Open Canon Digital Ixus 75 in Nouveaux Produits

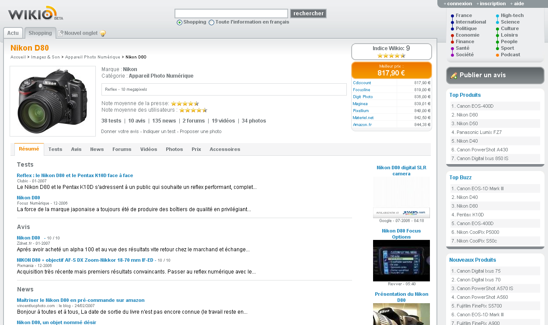click(x=478, y=271)
